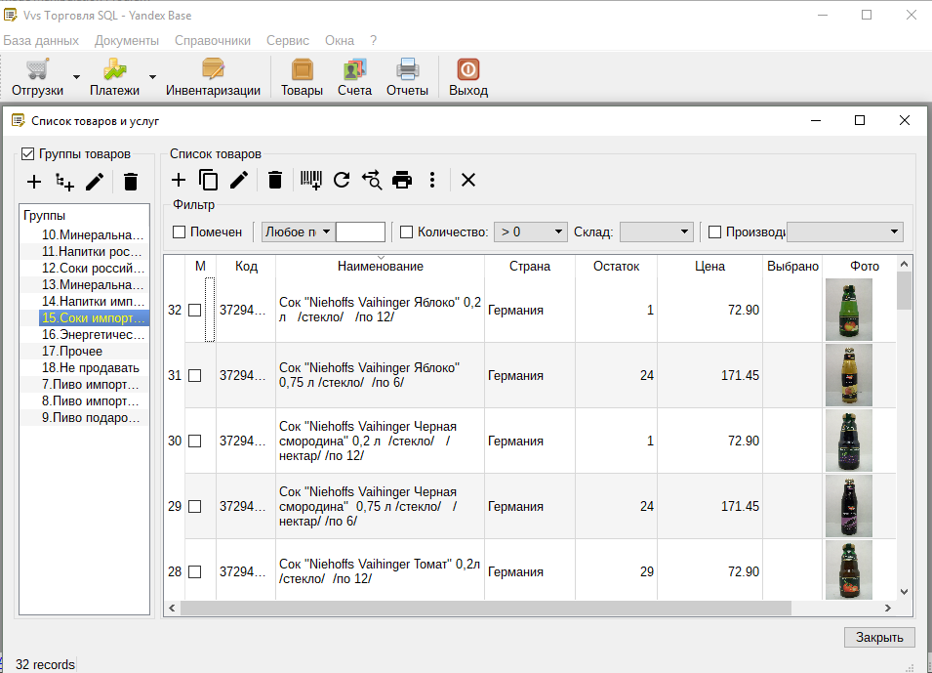Open the Справочники menu
The width and height of the screenshot is (932, 673).
[213, 40]
